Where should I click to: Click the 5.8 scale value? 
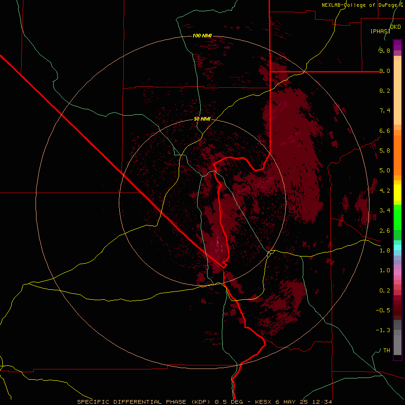click(x=385, y=150)
